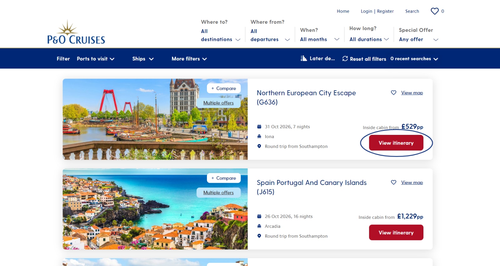Favourite the Northern European City Escape cruise
The width and height of the screenshot is (500, 266).
click(393, 93)
